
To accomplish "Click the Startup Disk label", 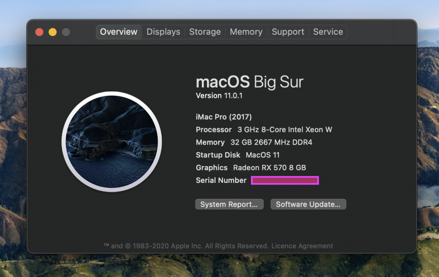I will pyautogui.click(x=218, y=155).
